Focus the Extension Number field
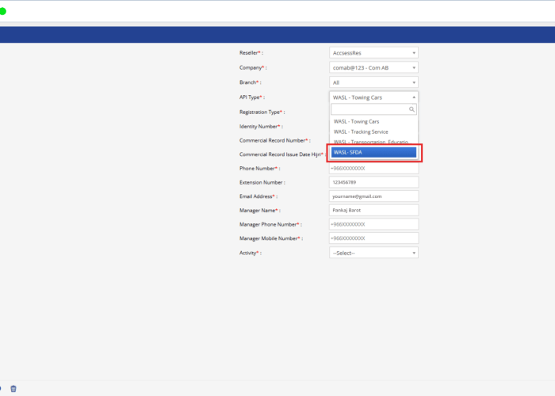This screenshot has height=396, width=555. point(373,182)
